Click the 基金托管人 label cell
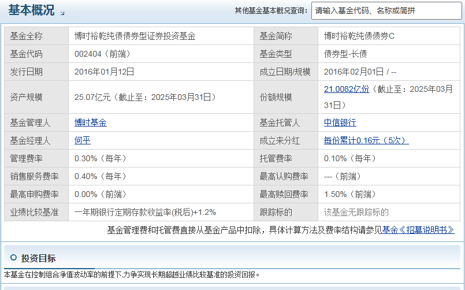465x290 pixels. (286, 122)
